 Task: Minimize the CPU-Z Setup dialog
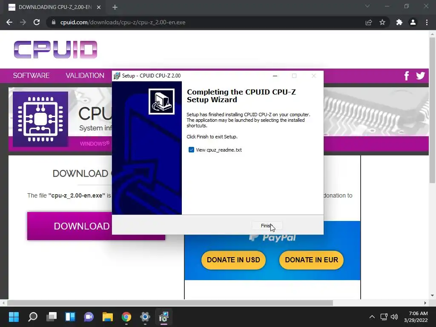[275, 76]
